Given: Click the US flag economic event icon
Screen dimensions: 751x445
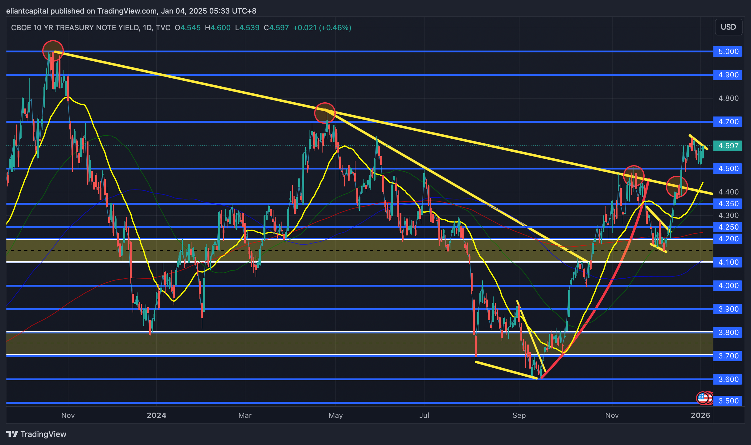Looking at the screenshot, I should point(703,398).
